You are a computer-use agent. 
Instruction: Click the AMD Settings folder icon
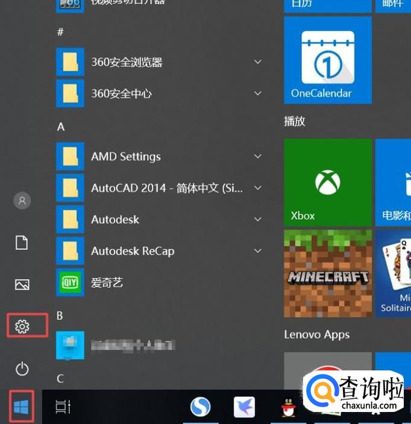70,157
